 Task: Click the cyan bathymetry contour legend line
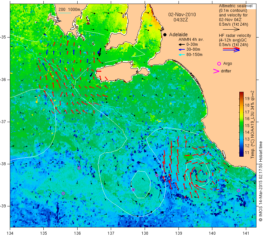pyautogui.click(x=65, y=13)
